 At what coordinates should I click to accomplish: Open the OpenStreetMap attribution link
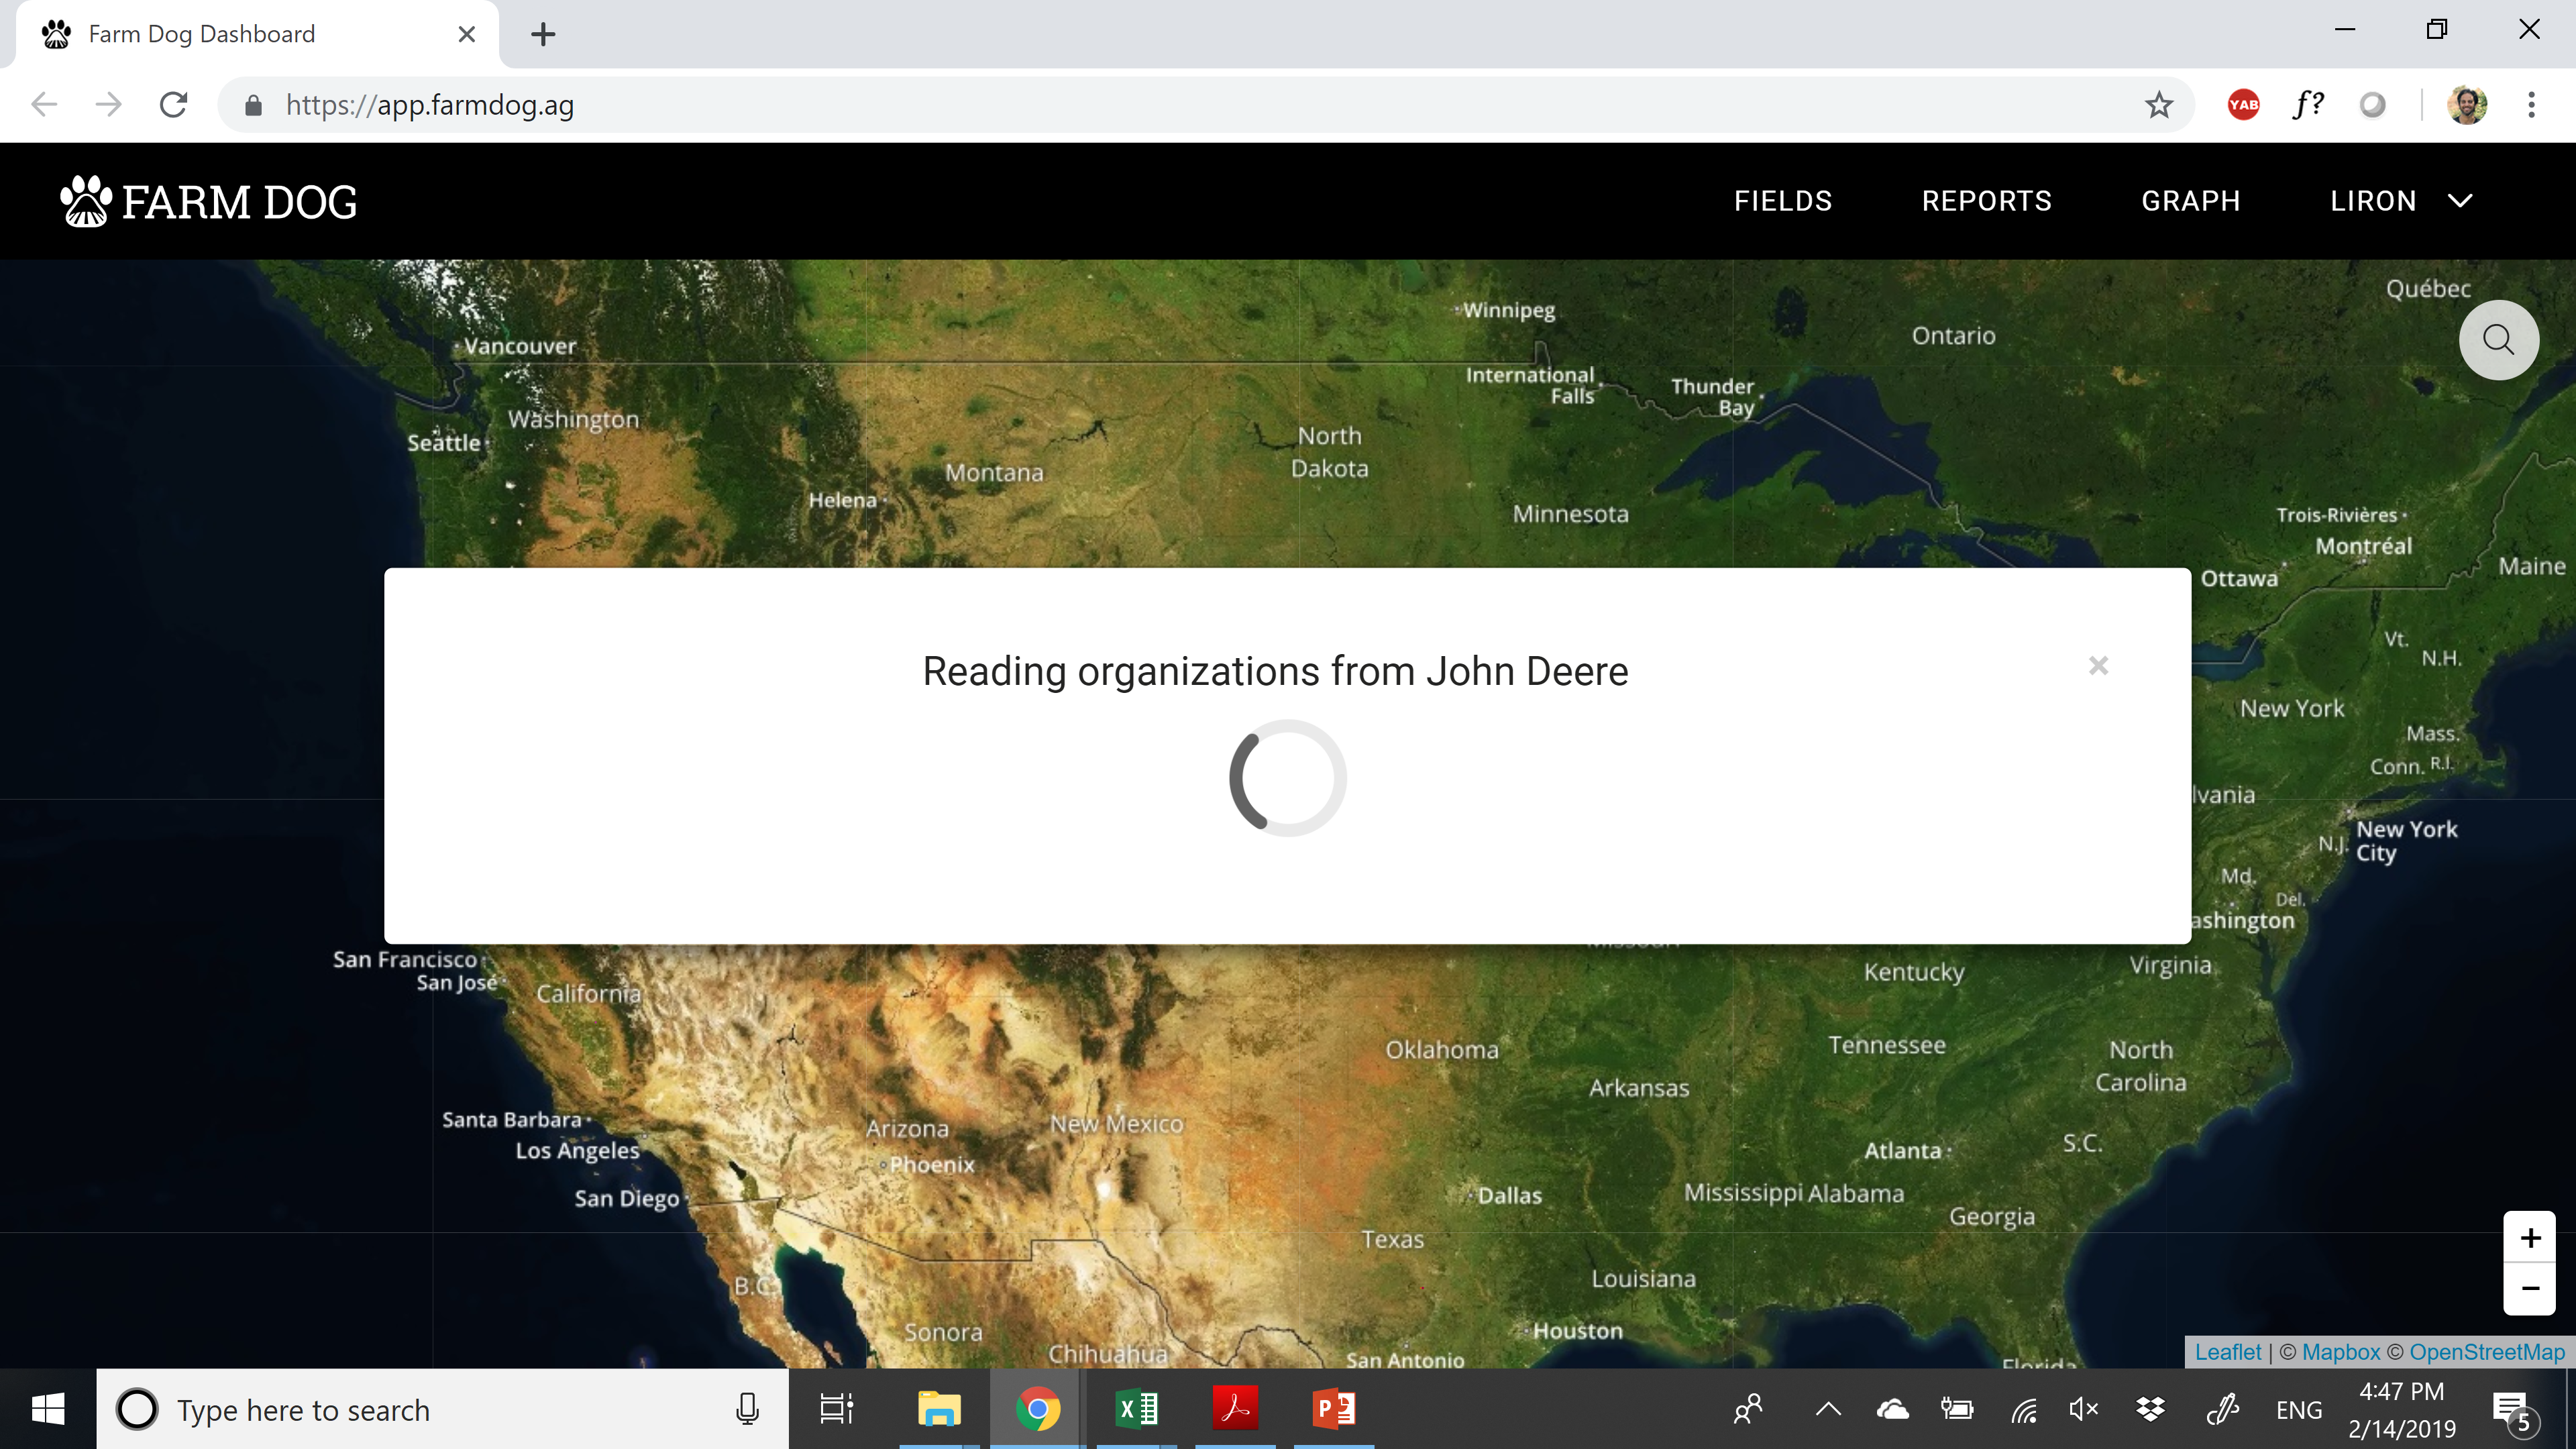pos(2487,1352)
